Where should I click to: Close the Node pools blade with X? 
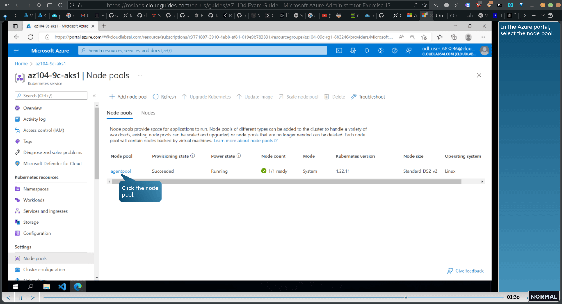tap(479, 75)
